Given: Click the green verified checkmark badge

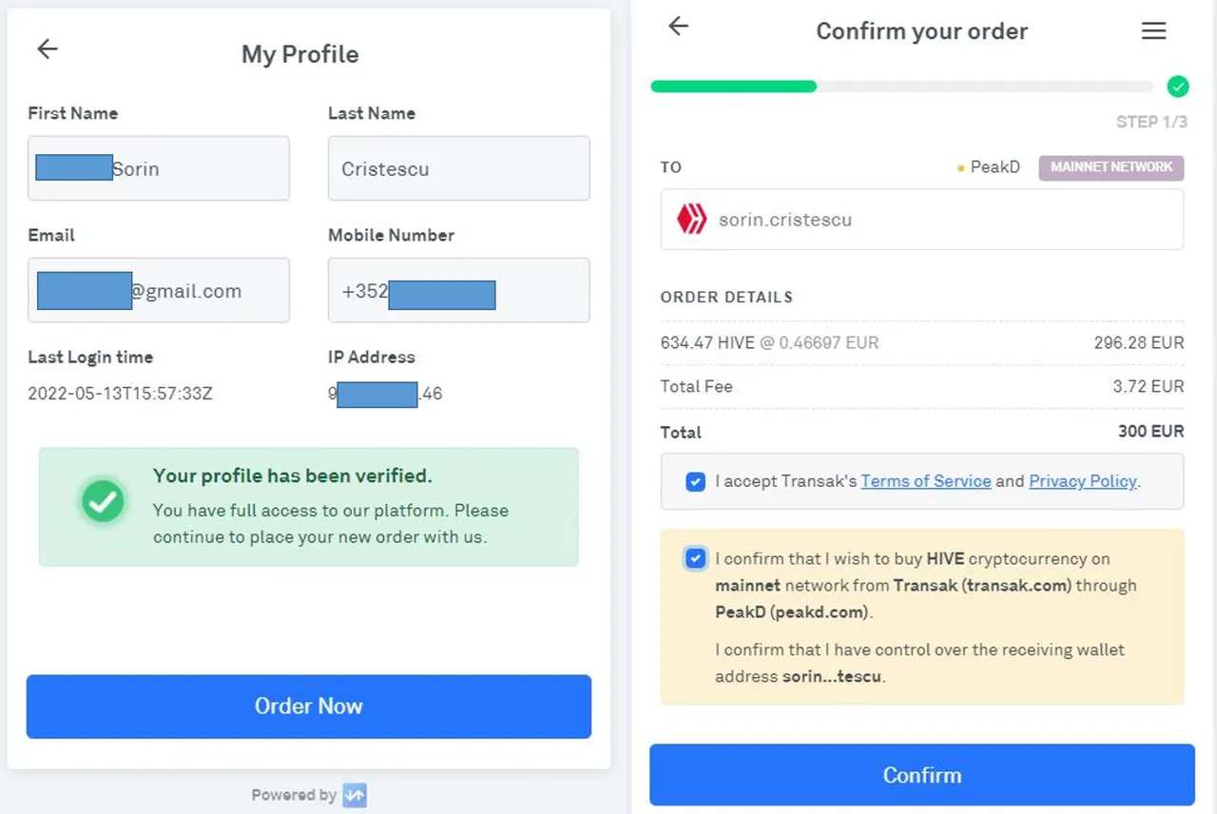Looking at the screenshot, I should pyautogui.click(x=103, y=500).
